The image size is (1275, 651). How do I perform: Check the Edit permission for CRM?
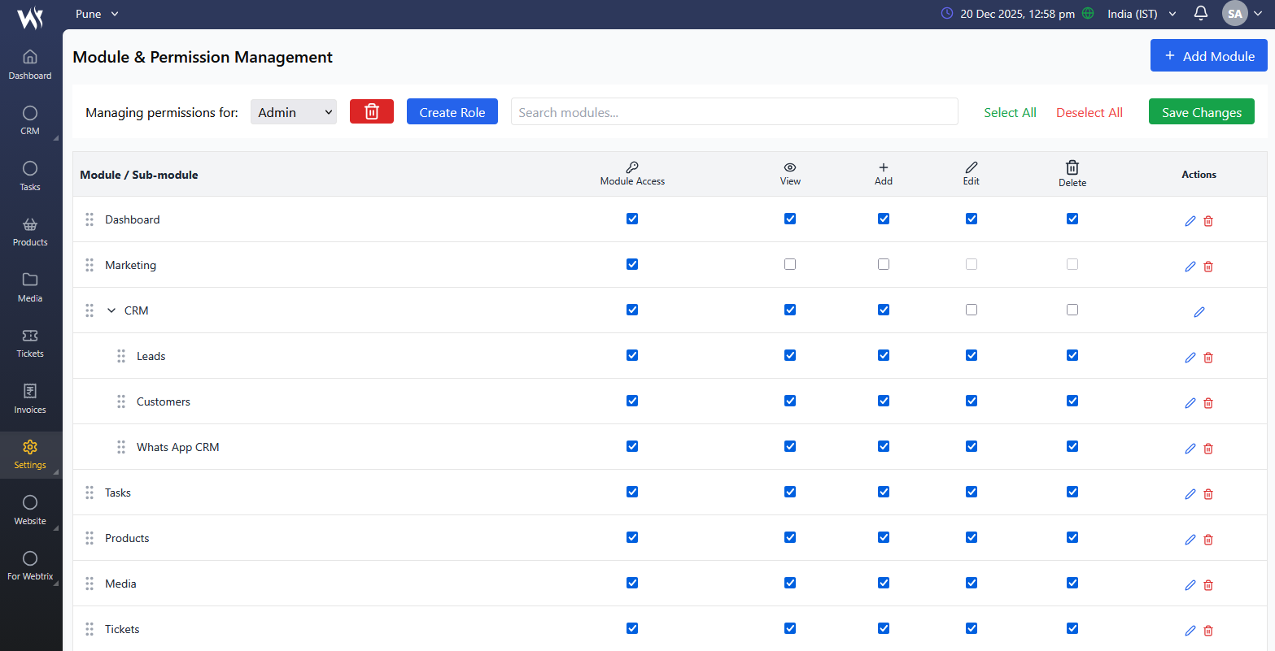[x=971, y=310]
